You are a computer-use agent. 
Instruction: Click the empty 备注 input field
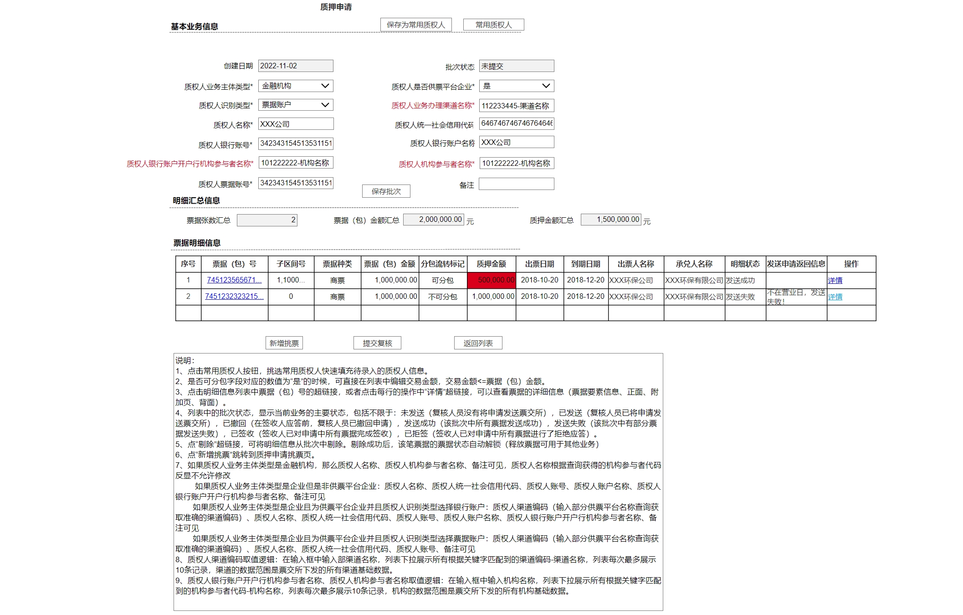tap(517, 184)
